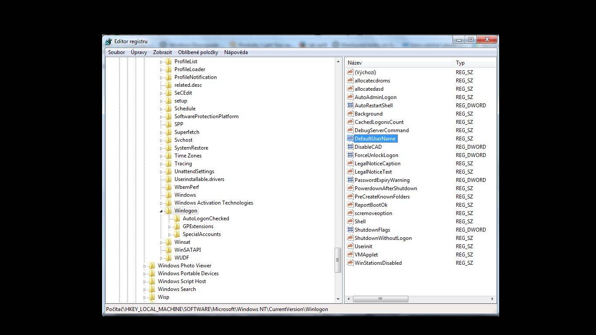
Task: Click the string icon of (Výchozí) value
Action: click(x=350, y=72)
